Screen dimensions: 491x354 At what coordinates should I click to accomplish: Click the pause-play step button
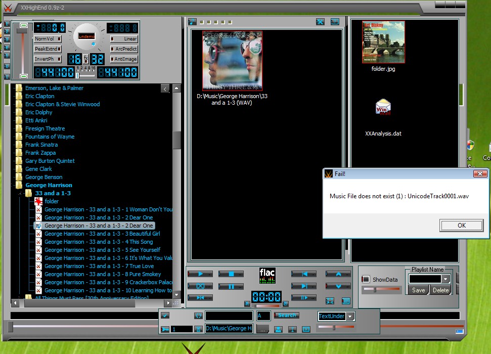click(304, 297)
